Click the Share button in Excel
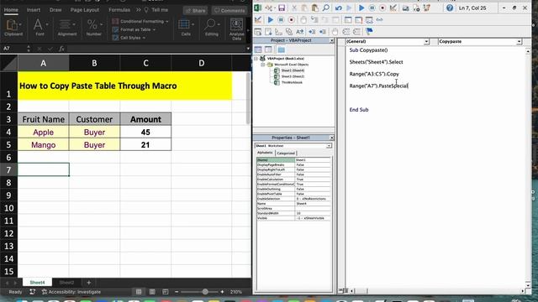This screenshot has height=302, width=538. tap(195, 11)
